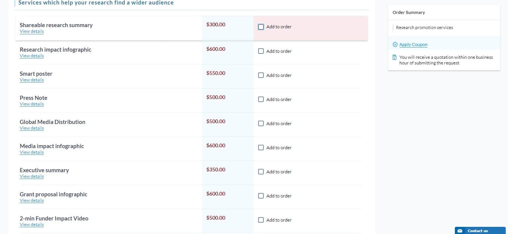Enable Add to order for Press Note
Viewport: 508px width, 234px height.
(261, 99)
